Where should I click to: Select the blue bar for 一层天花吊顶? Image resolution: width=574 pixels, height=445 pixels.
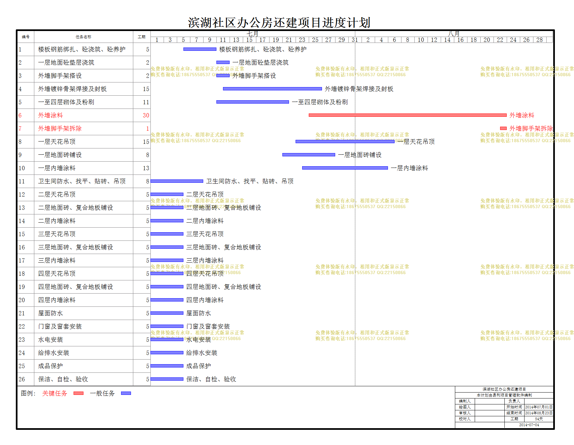click(x=345, y=142)
